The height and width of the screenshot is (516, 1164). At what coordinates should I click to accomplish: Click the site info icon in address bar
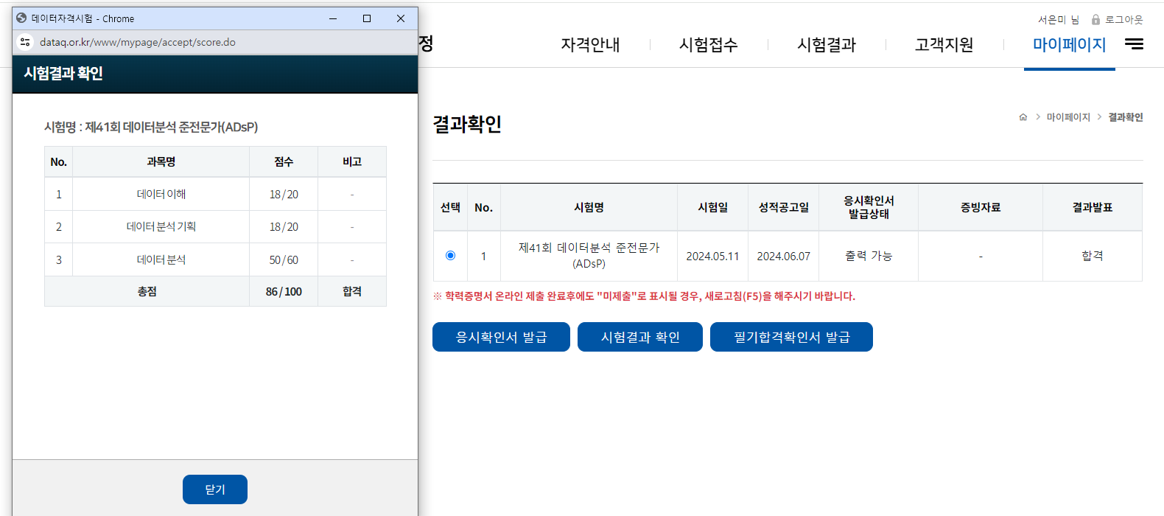click(25, 42)
